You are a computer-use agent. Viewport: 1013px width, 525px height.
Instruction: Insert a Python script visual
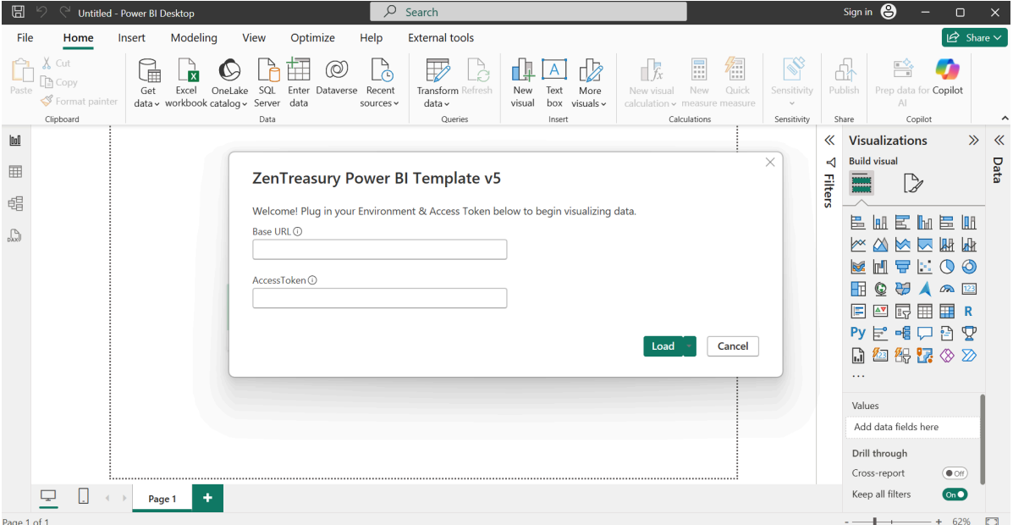click(857, 333)
